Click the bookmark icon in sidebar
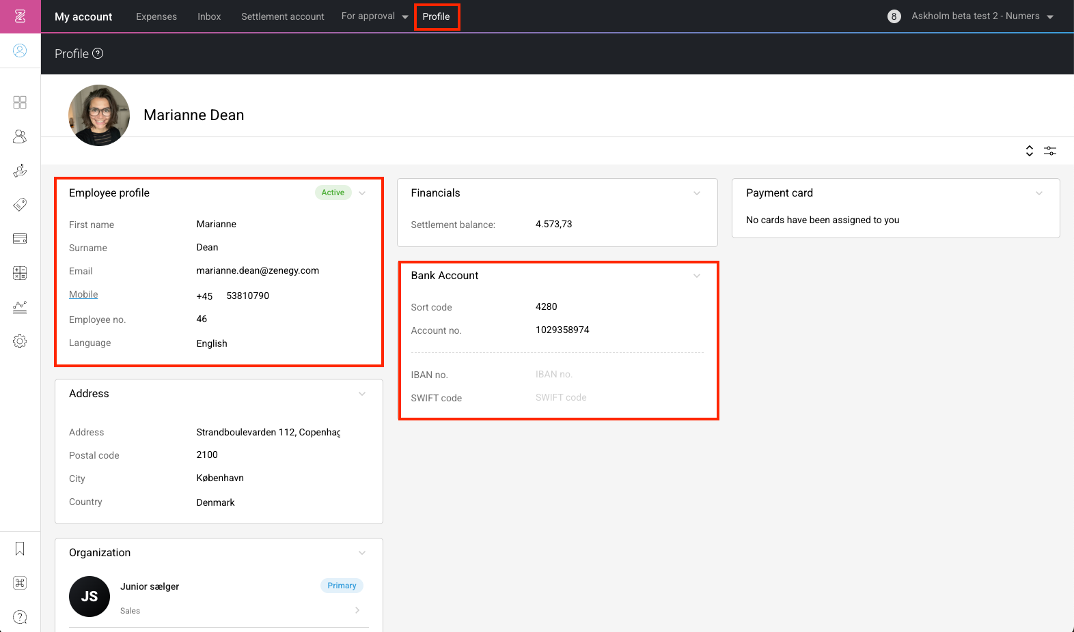This screenshot has height=632, width=1074. pyautogui.click(x=20, y=549)
